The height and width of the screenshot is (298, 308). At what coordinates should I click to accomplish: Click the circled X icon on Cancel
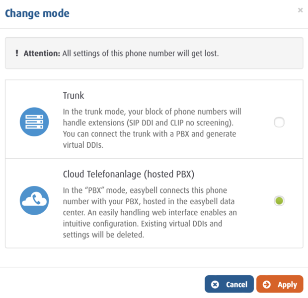(x=215, y=285)
